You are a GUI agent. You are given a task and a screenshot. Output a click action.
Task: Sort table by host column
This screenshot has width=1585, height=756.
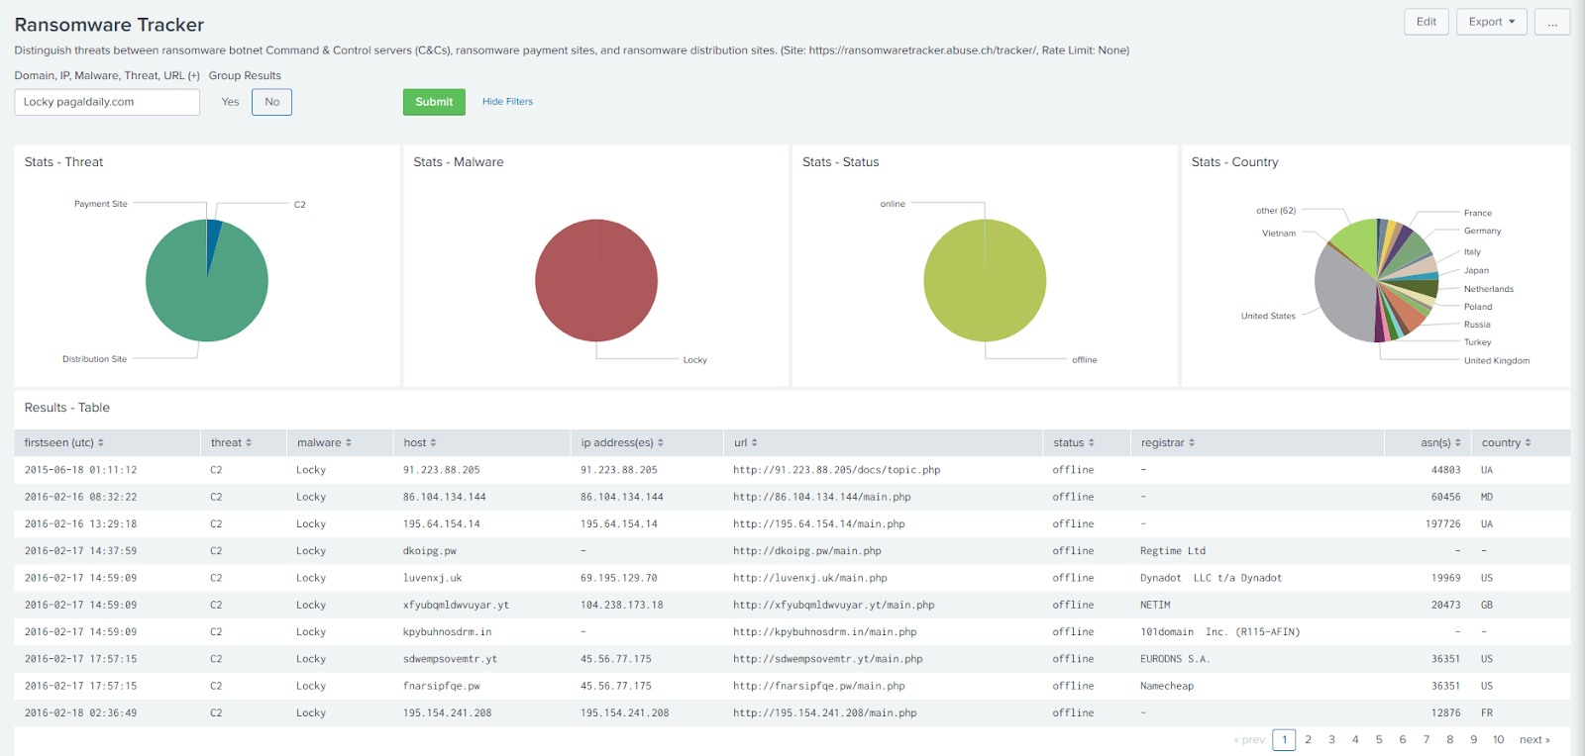pyautogui.click(x=420, y=443)
